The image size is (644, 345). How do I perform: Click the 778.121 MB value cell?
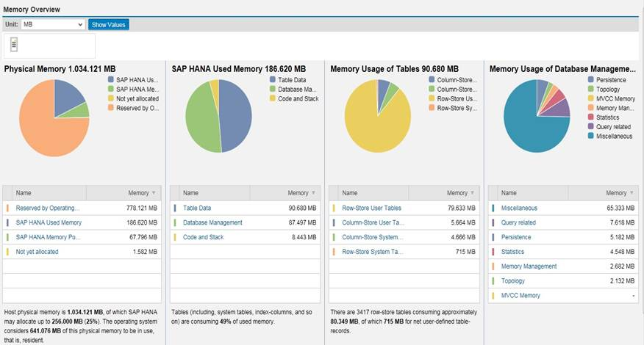coord(142,208)
